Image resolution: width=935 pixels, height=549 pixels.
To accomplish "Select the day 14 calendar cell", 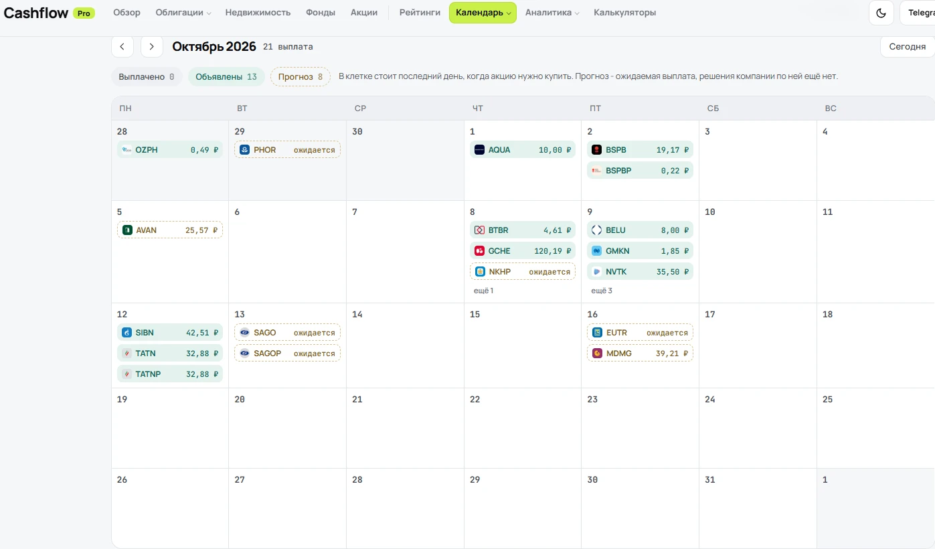I will 405,345.
